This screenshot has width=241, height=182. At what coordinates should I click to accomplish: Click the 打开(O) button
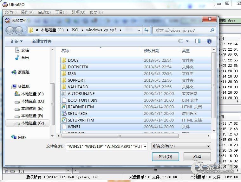(x=166, y=157)
